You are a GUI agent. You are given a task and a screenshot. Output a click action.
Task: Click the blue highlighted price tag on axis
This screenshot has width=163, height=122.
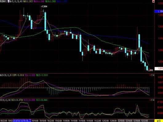point(159,11)
